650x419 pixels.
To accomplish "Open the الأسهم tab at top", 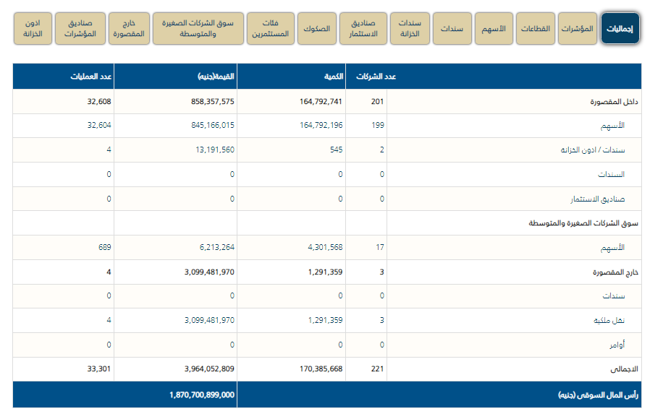I will pyautogui.click(x=494, y=28).
